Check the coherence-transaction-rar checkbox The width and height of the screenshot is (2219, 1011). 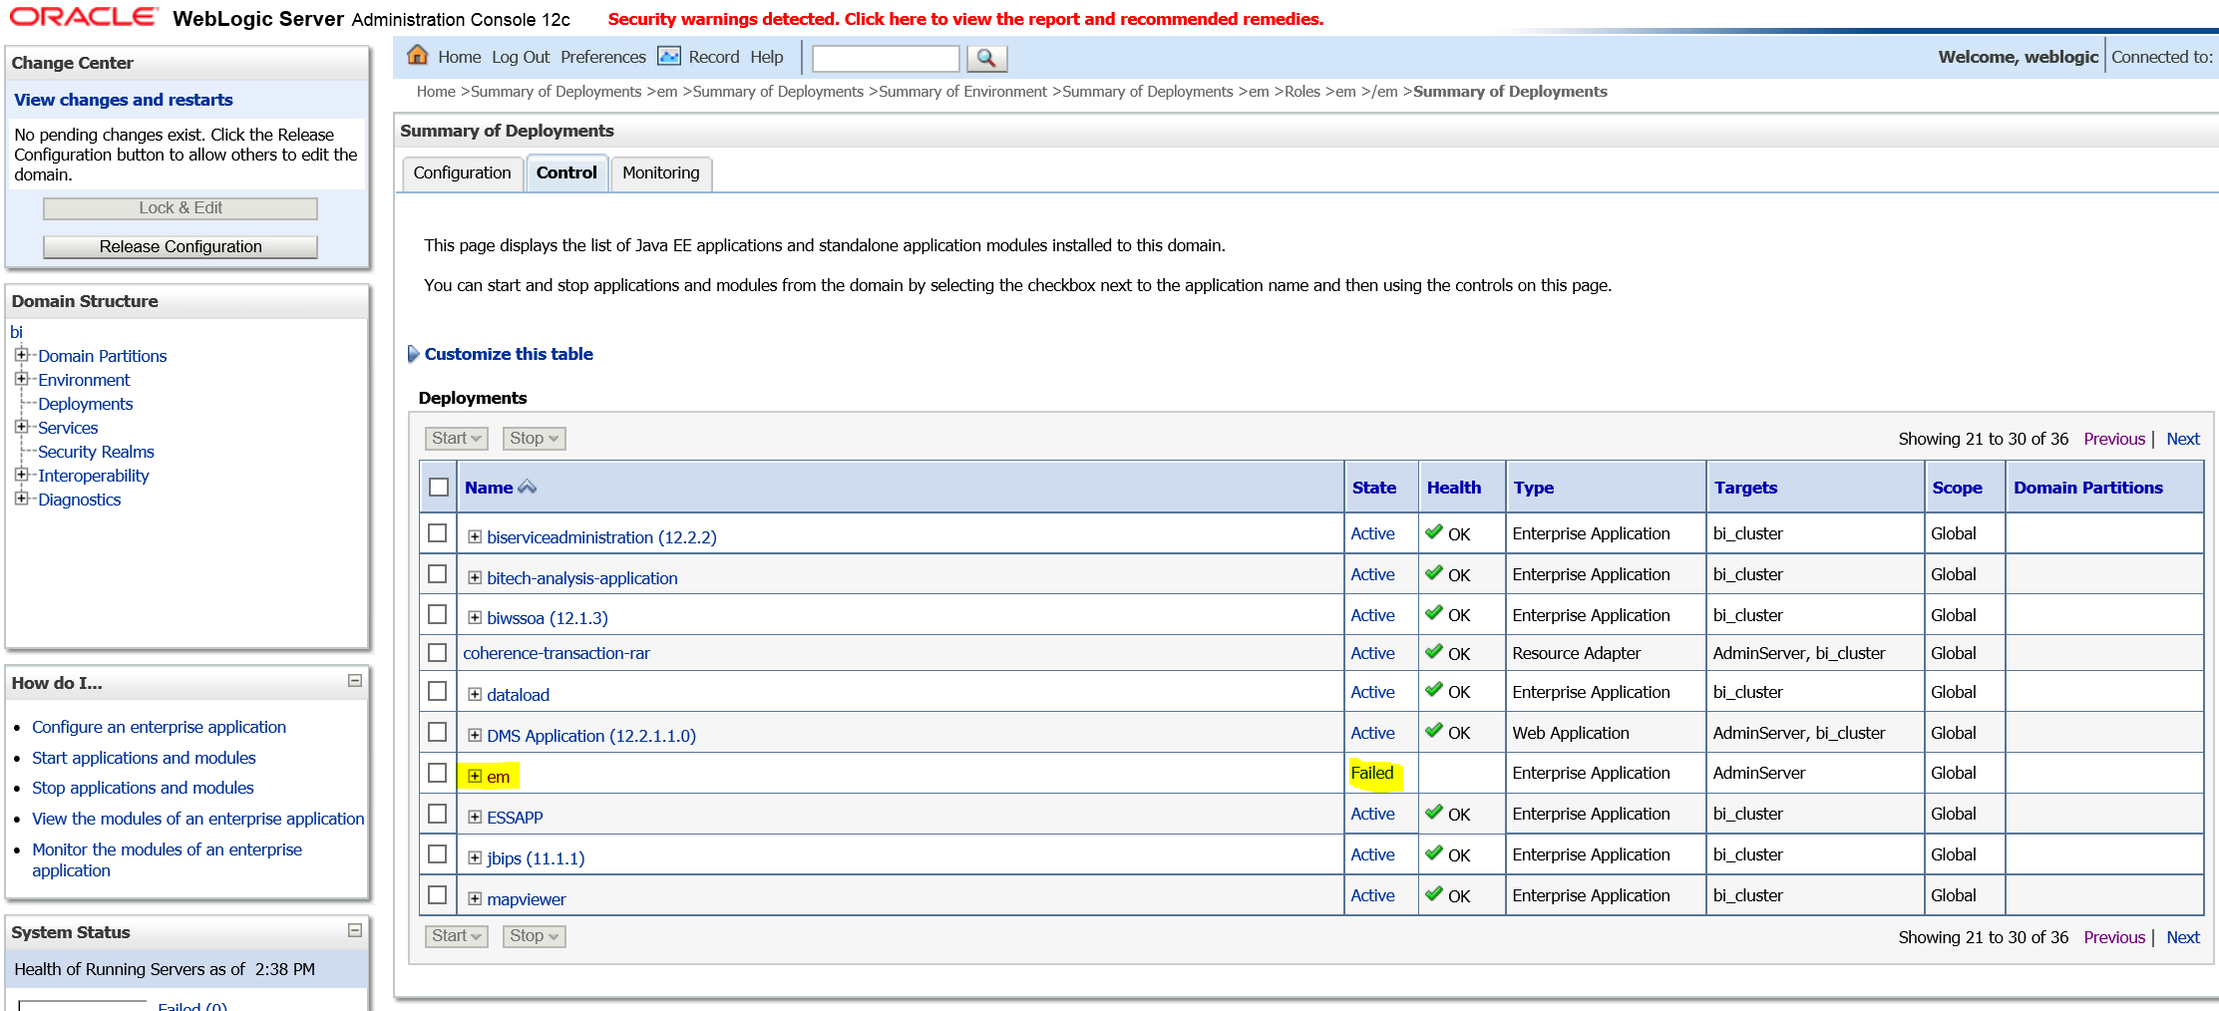pyautogui.click(x=437, y=652)
